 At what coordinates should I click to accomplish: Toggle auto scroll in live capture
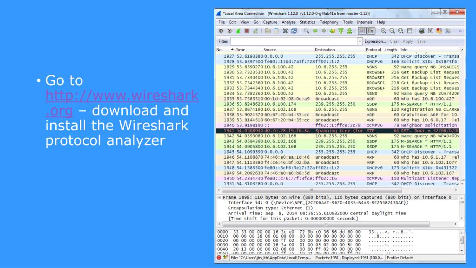(x=370, y=31)
